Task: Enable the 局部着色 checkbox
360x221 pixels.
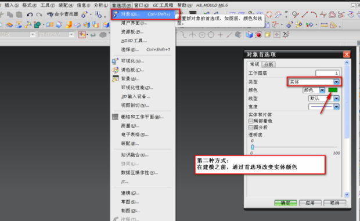Action: [251, 121]
